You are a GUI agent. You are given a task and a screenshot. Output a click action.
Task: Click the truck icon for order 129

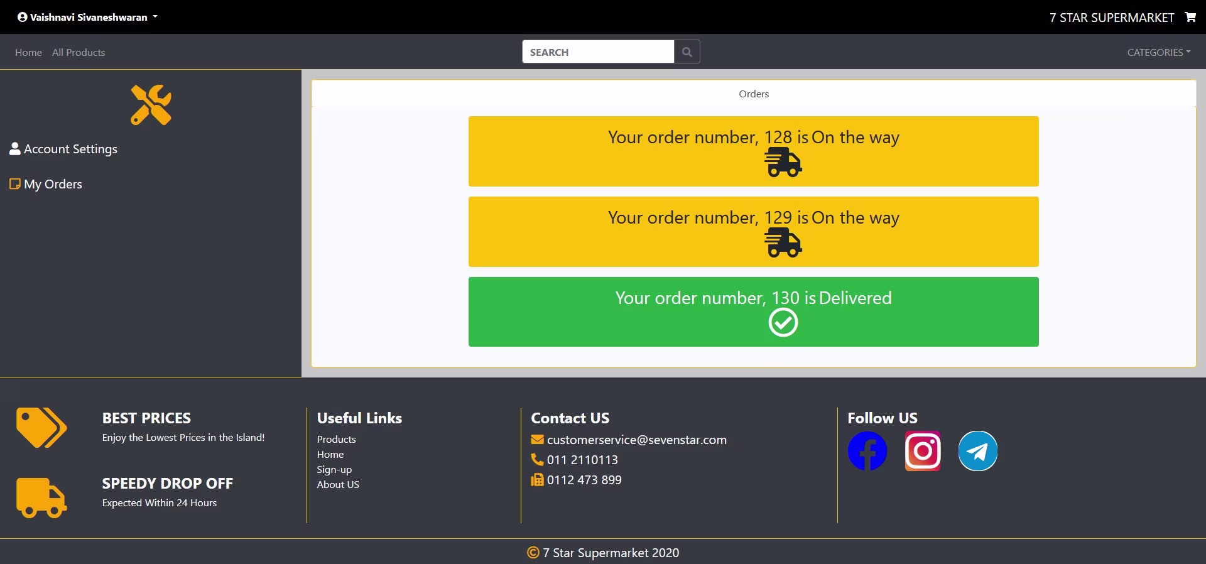coord(783,243)
